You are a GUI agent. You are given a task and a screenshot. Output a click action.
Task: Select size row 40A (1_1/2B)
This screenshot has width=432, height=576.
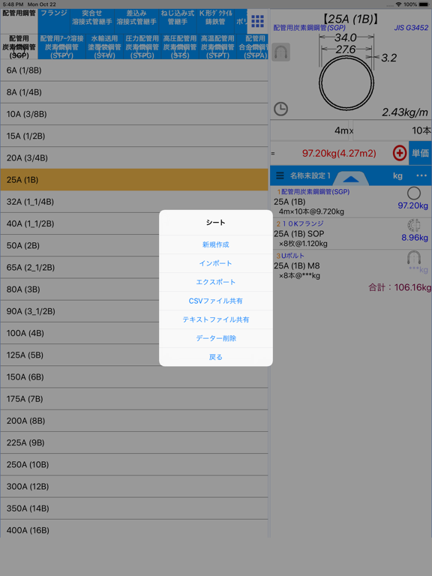tap(134, 223)
